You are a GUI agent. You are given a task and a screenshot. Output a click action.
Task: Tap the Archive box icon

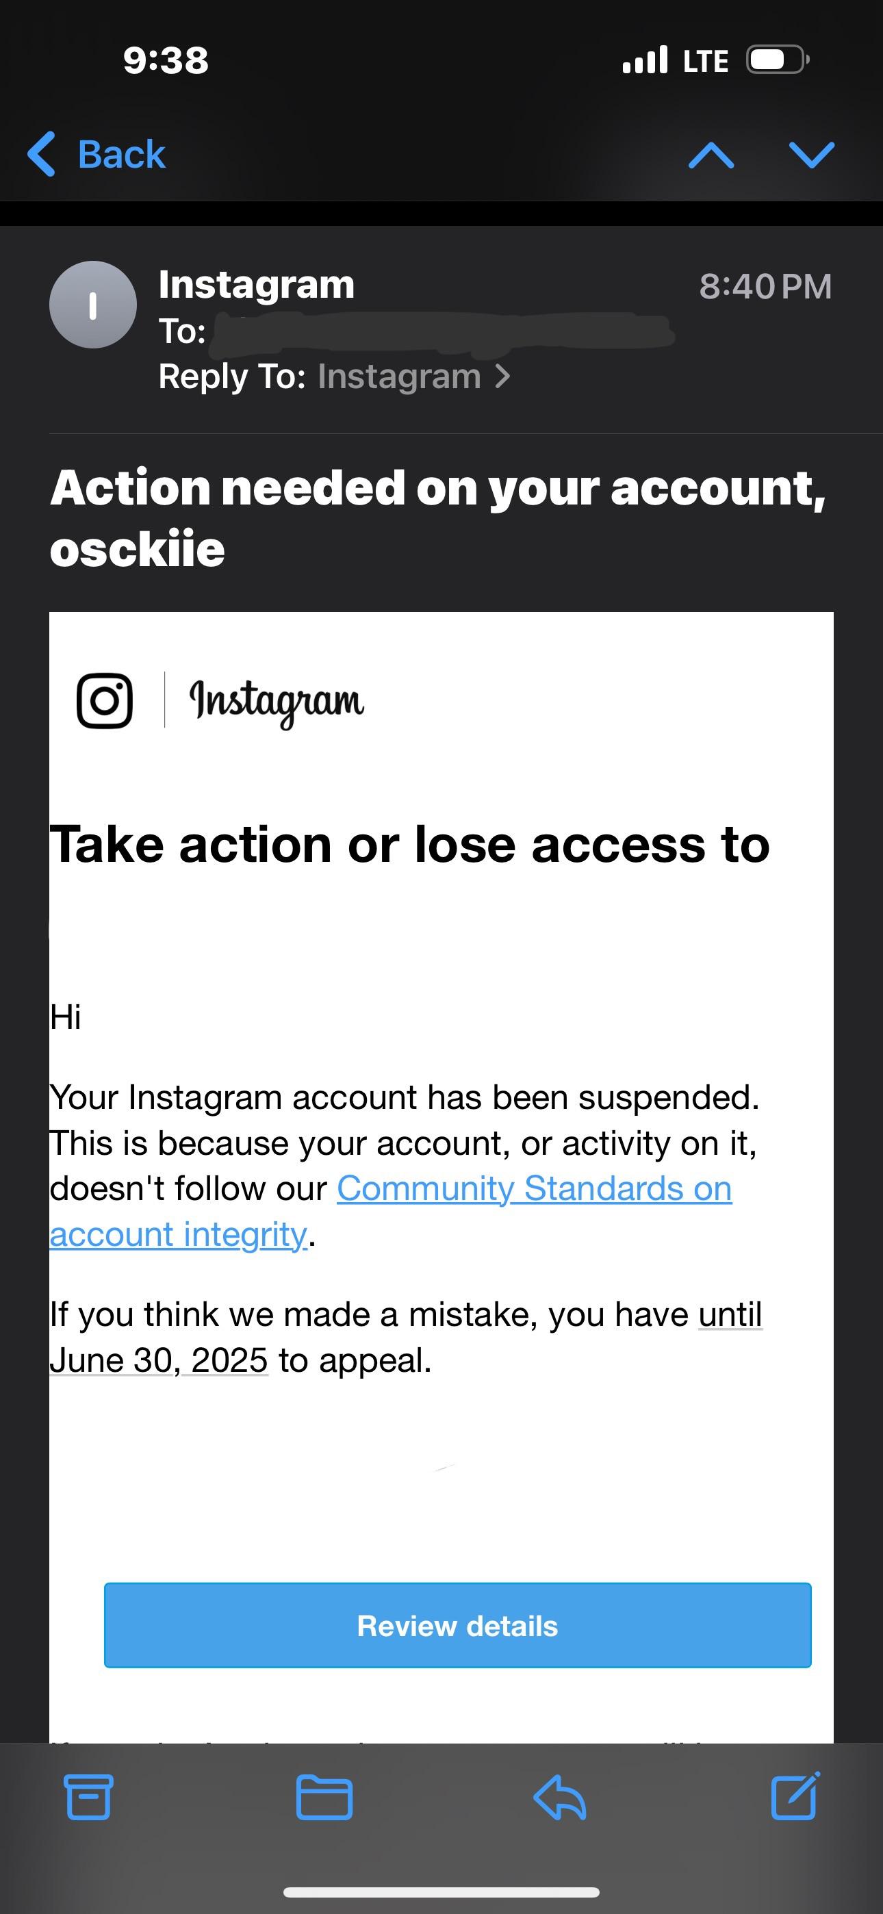click(88, 1797)
